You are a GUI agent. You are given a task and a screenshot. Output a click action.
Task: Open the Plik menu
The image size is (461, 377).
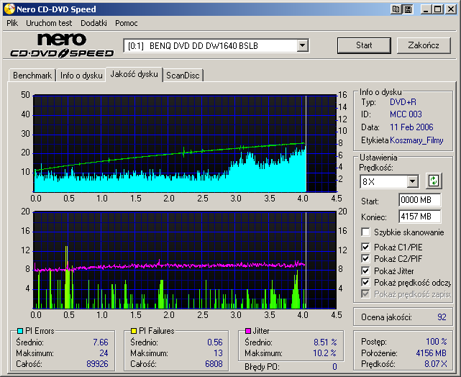click(x=12, y=23)
